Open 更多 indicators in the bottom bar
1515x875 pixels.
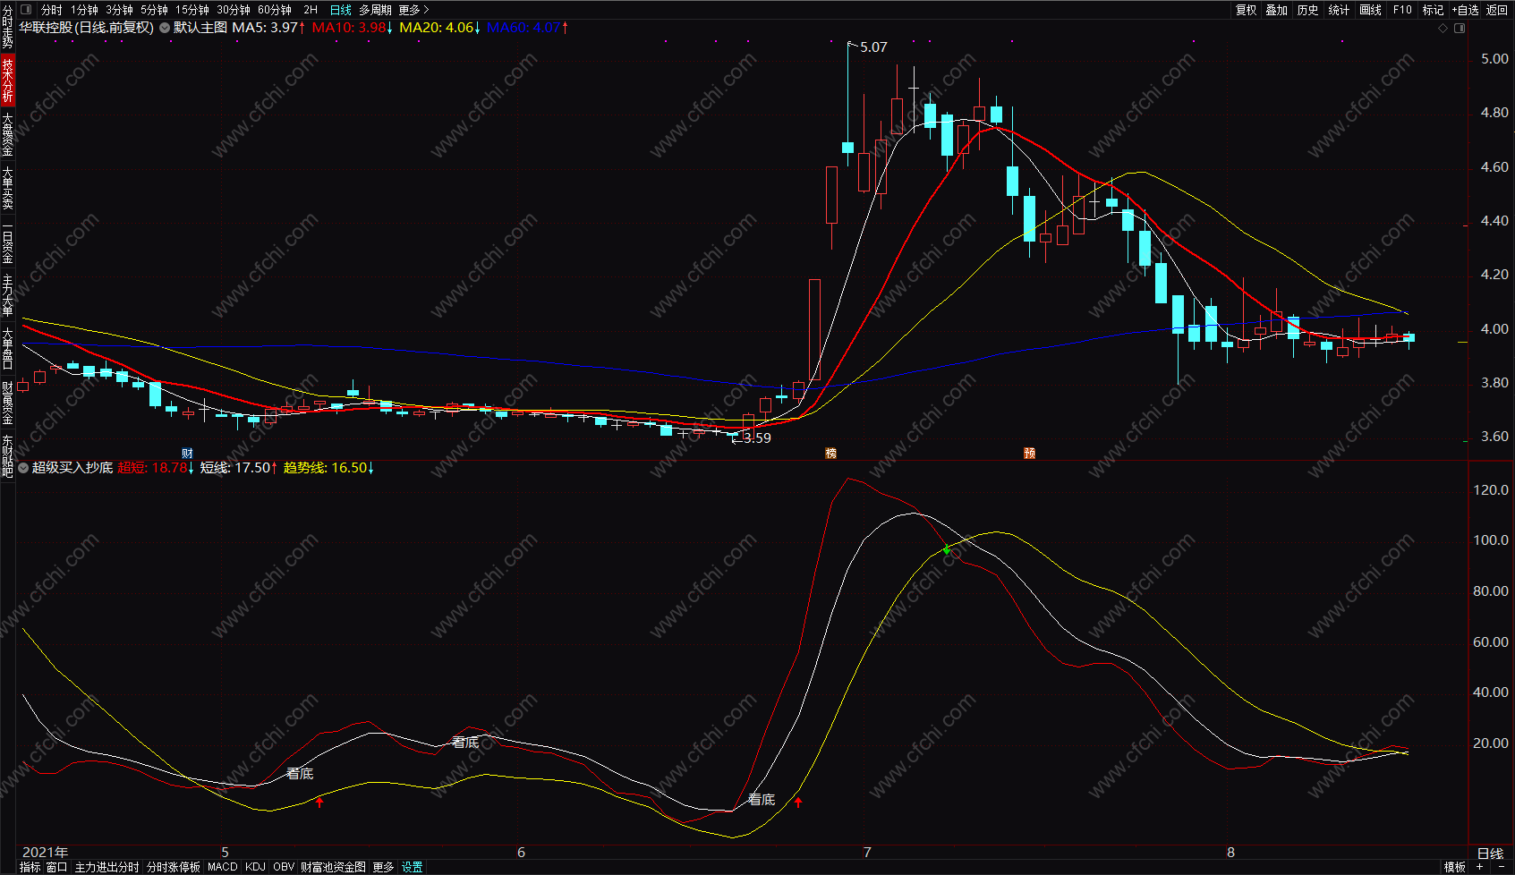click(383, 867)
